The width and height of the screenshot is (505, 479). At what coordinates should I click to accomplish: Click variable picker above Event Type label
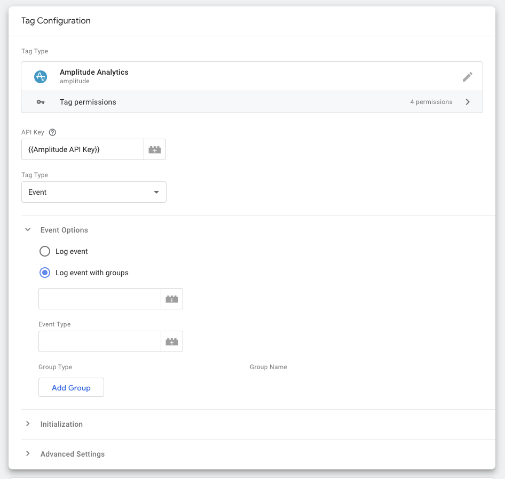[172, 299]
